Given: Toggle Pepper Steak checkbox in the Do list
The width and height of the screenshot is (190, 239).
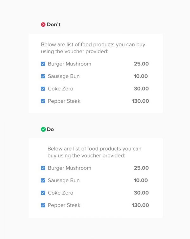Looking at the screenshot, I should point(43,205).
